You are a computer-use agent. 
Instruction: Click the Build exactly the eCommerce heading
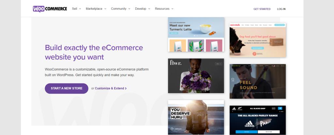click(94, 52)
